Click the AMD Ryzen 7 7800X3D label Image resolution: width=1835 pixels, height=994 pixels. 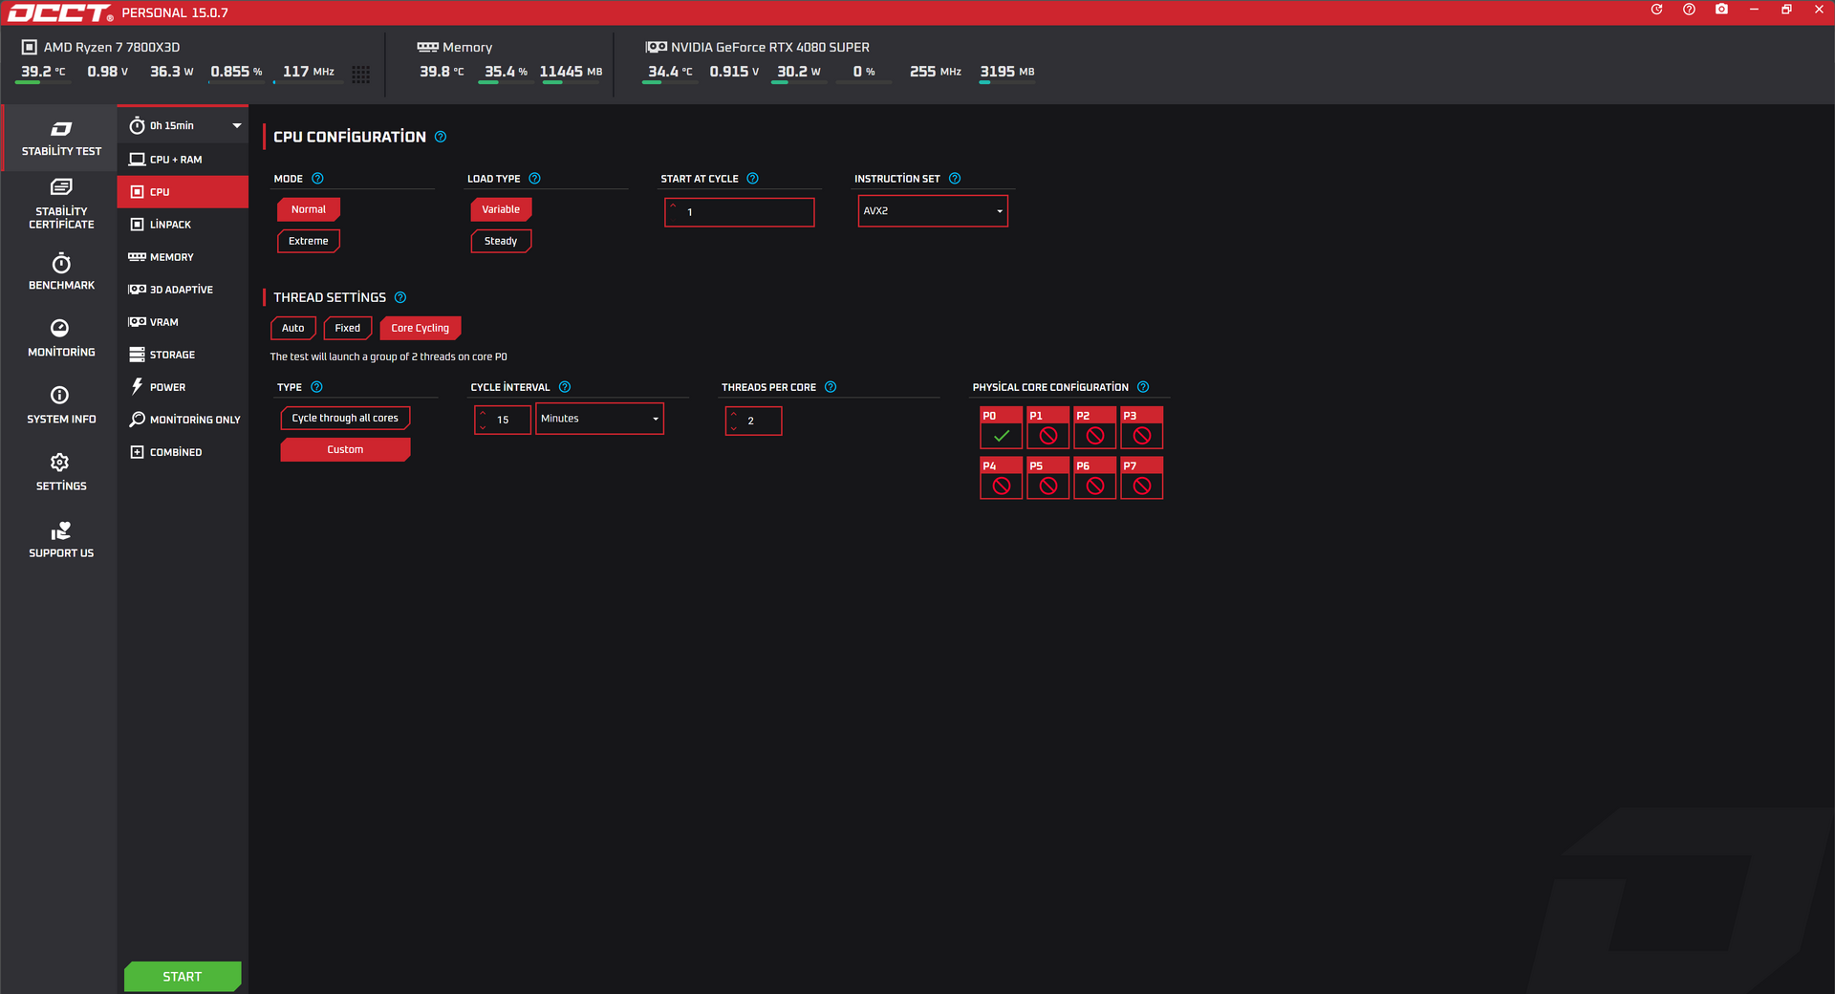pos(112,47)
